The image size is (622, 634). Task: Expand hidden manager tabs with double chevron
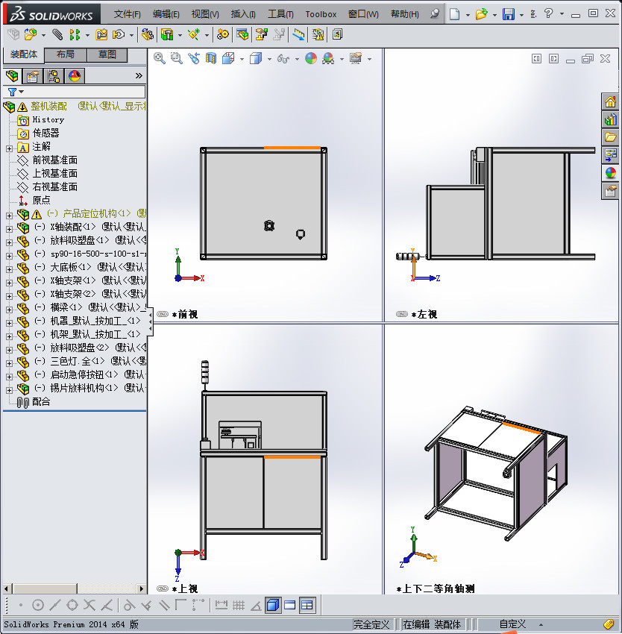click(139, 75)
